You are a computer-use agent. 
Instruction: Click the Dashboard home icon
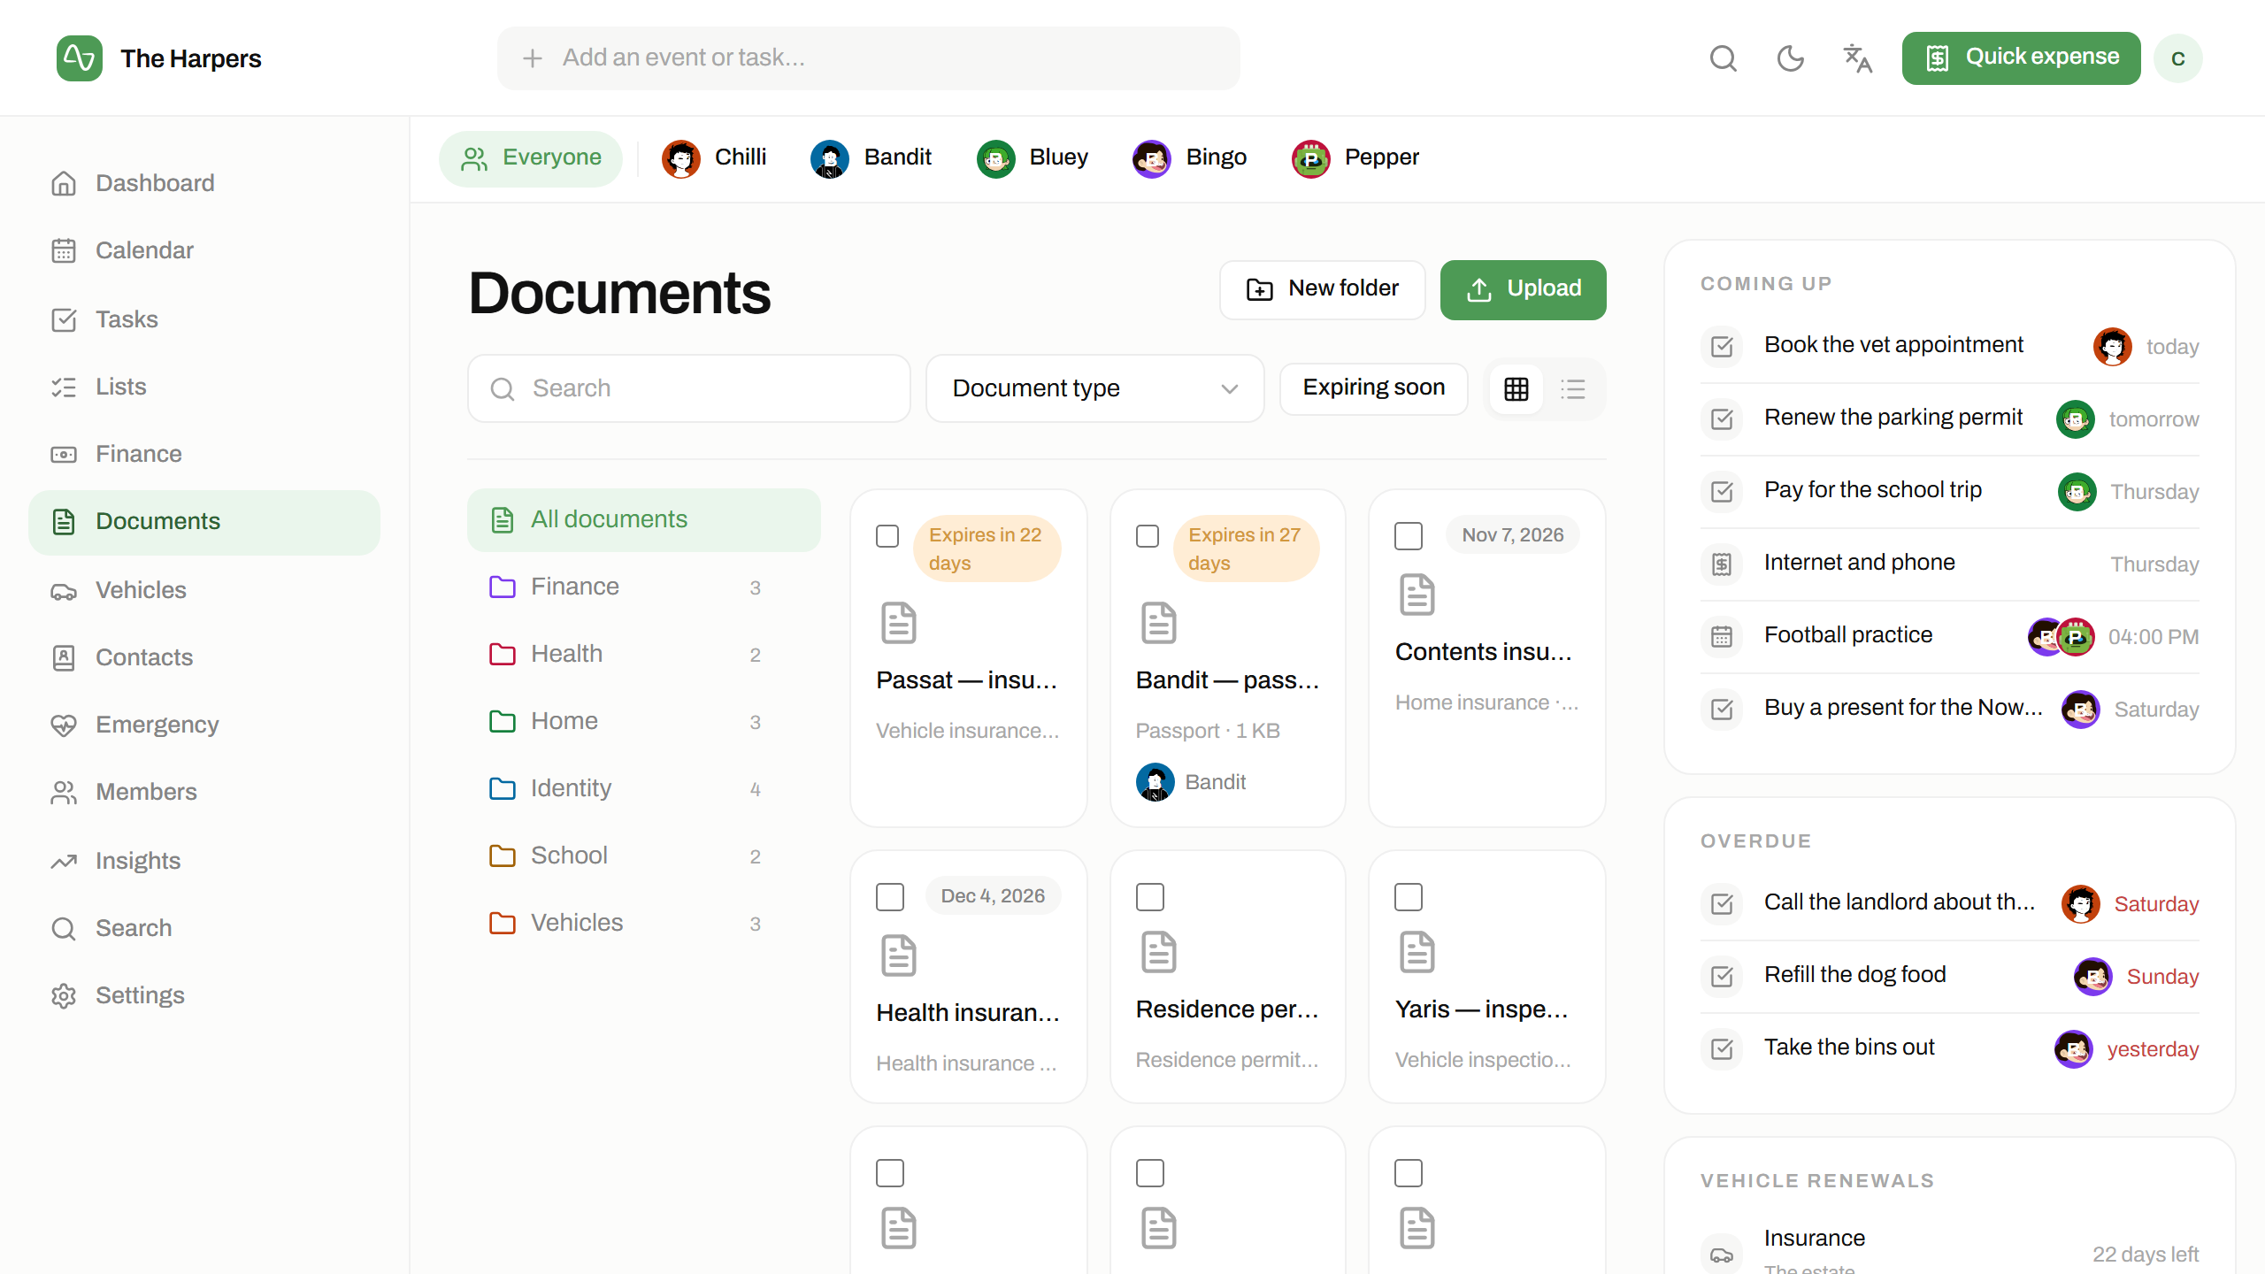[64, 183]
